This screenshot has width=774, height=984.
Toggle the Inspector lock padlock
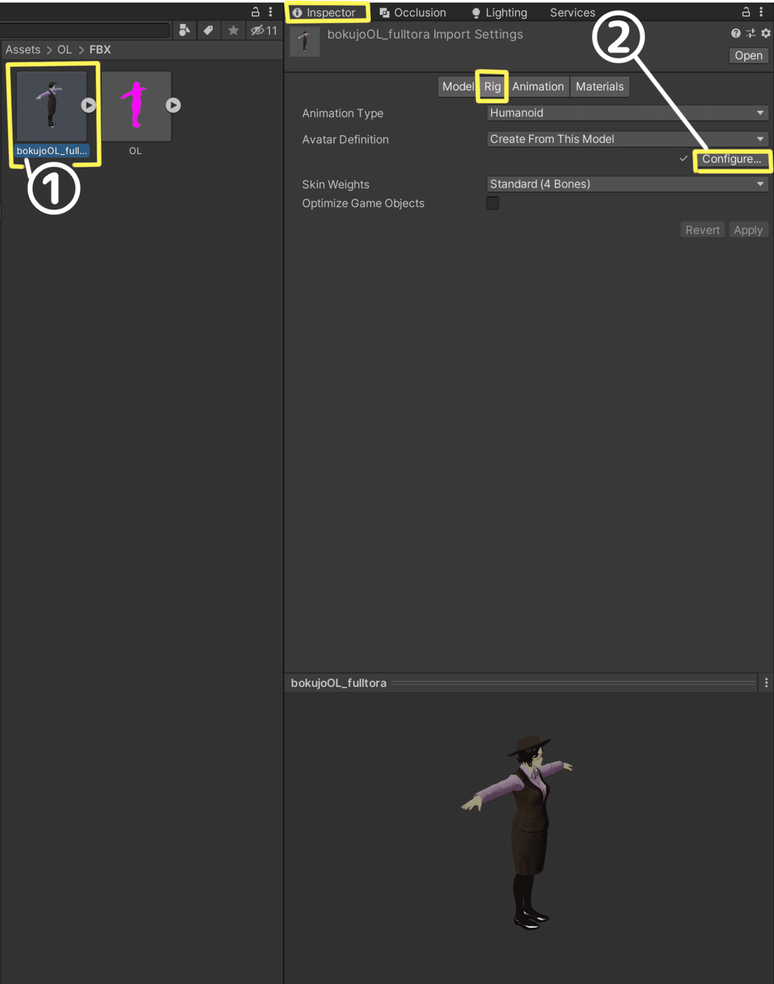pos(747,12)
